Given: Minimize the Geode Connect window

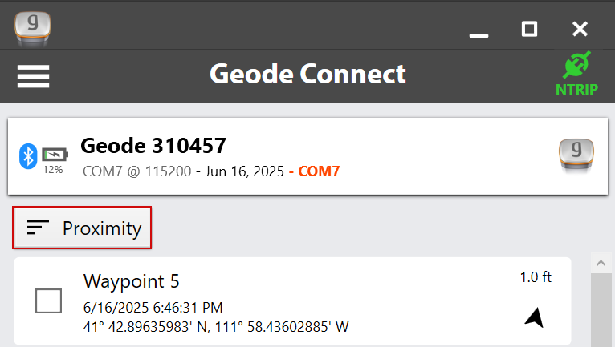Looking at the screenshot, I should tap(479, 30).
